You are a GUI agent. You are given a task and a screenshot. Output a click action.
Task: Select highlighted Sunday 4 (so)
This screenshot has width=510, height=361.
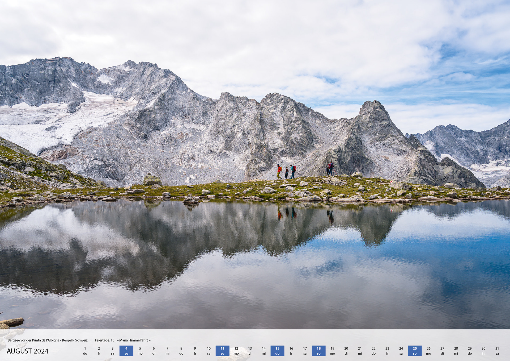[126, 351]
